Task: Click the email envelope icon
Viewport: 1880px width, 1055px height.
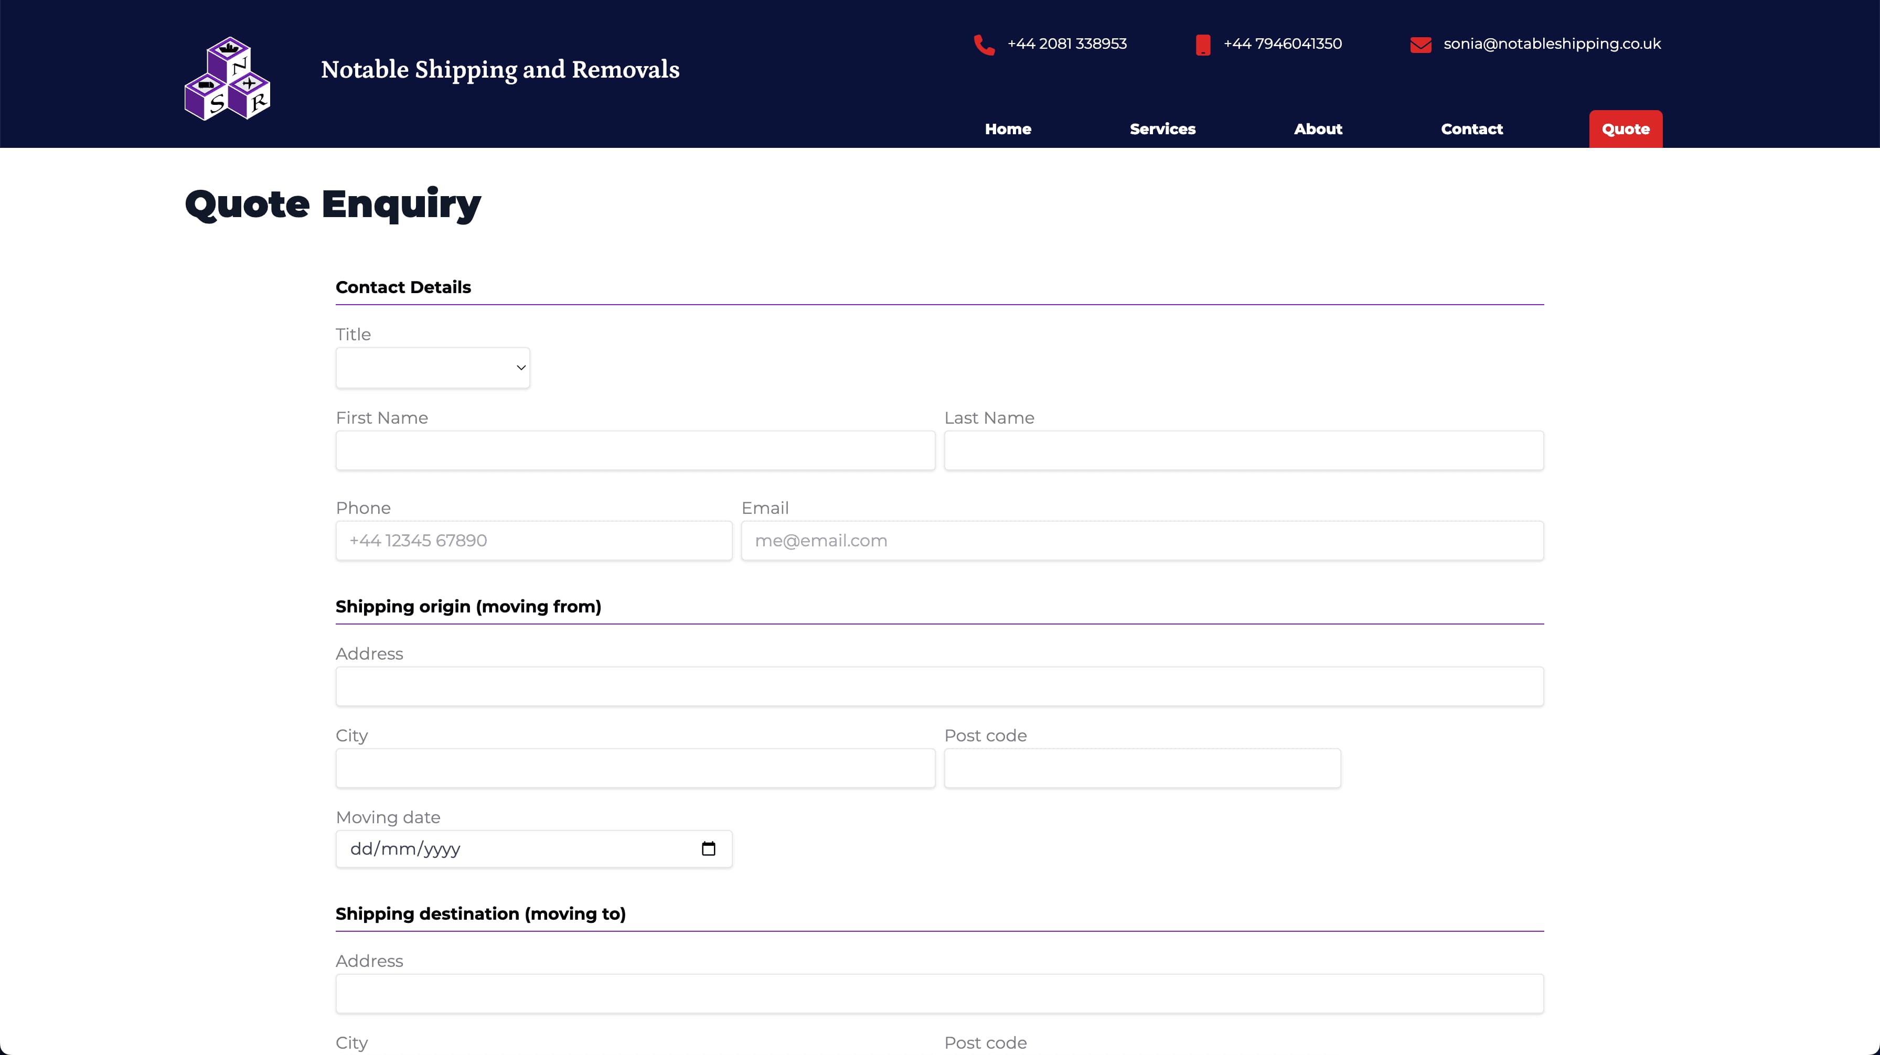Action: pos(1422,45)
